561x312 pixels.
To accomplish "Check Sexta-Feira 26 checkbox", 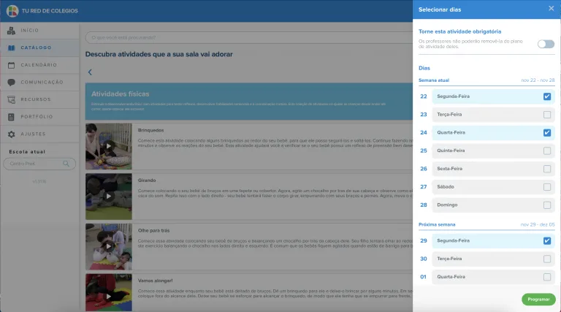I will (x=547, y=169).
